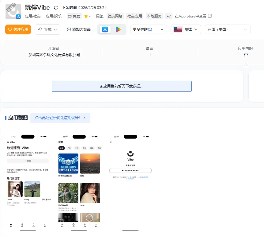This screenshot has width=264, height=237.
Task: Click 下架时间 2026/2/25 03:24 text
Action: pos(84,8)
